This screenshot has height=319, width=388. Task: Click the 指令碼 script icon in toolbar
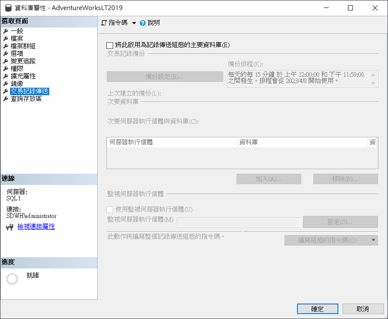pos(104,23)
